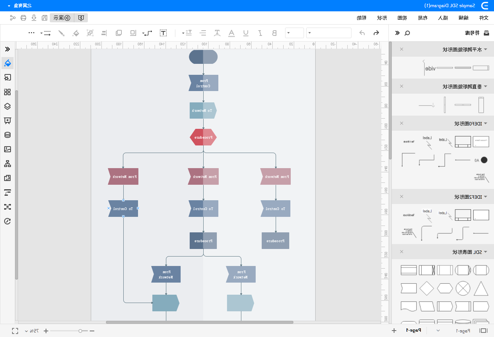The width and height of the screenshot is (494, 337).
Task: Open the four-squares grid sidebar icon
Action: [x=7, y=92]
